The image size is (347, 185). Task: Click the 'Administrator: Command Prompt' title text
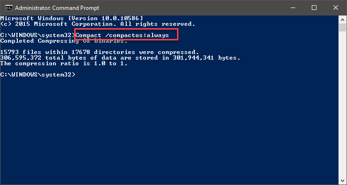[57, 8]
